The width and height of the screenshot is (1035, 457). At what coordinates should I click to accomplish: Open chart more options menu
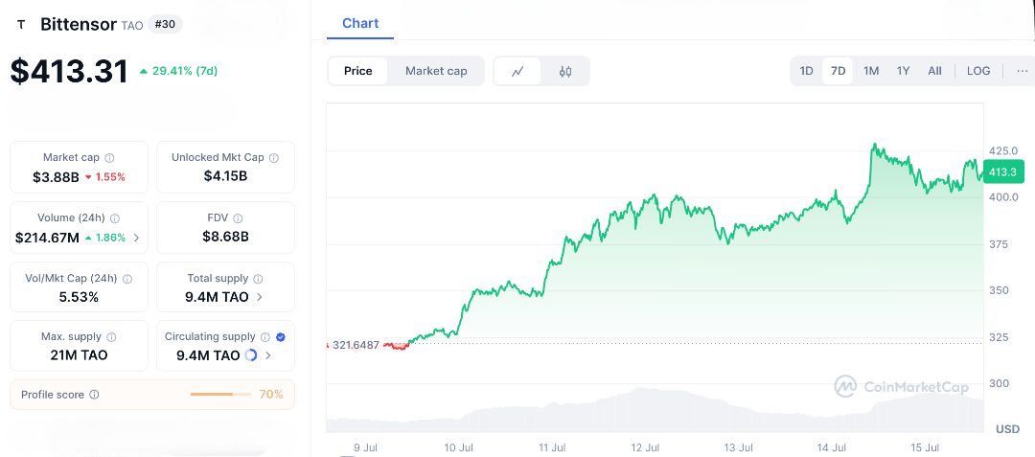point(1023,71)
